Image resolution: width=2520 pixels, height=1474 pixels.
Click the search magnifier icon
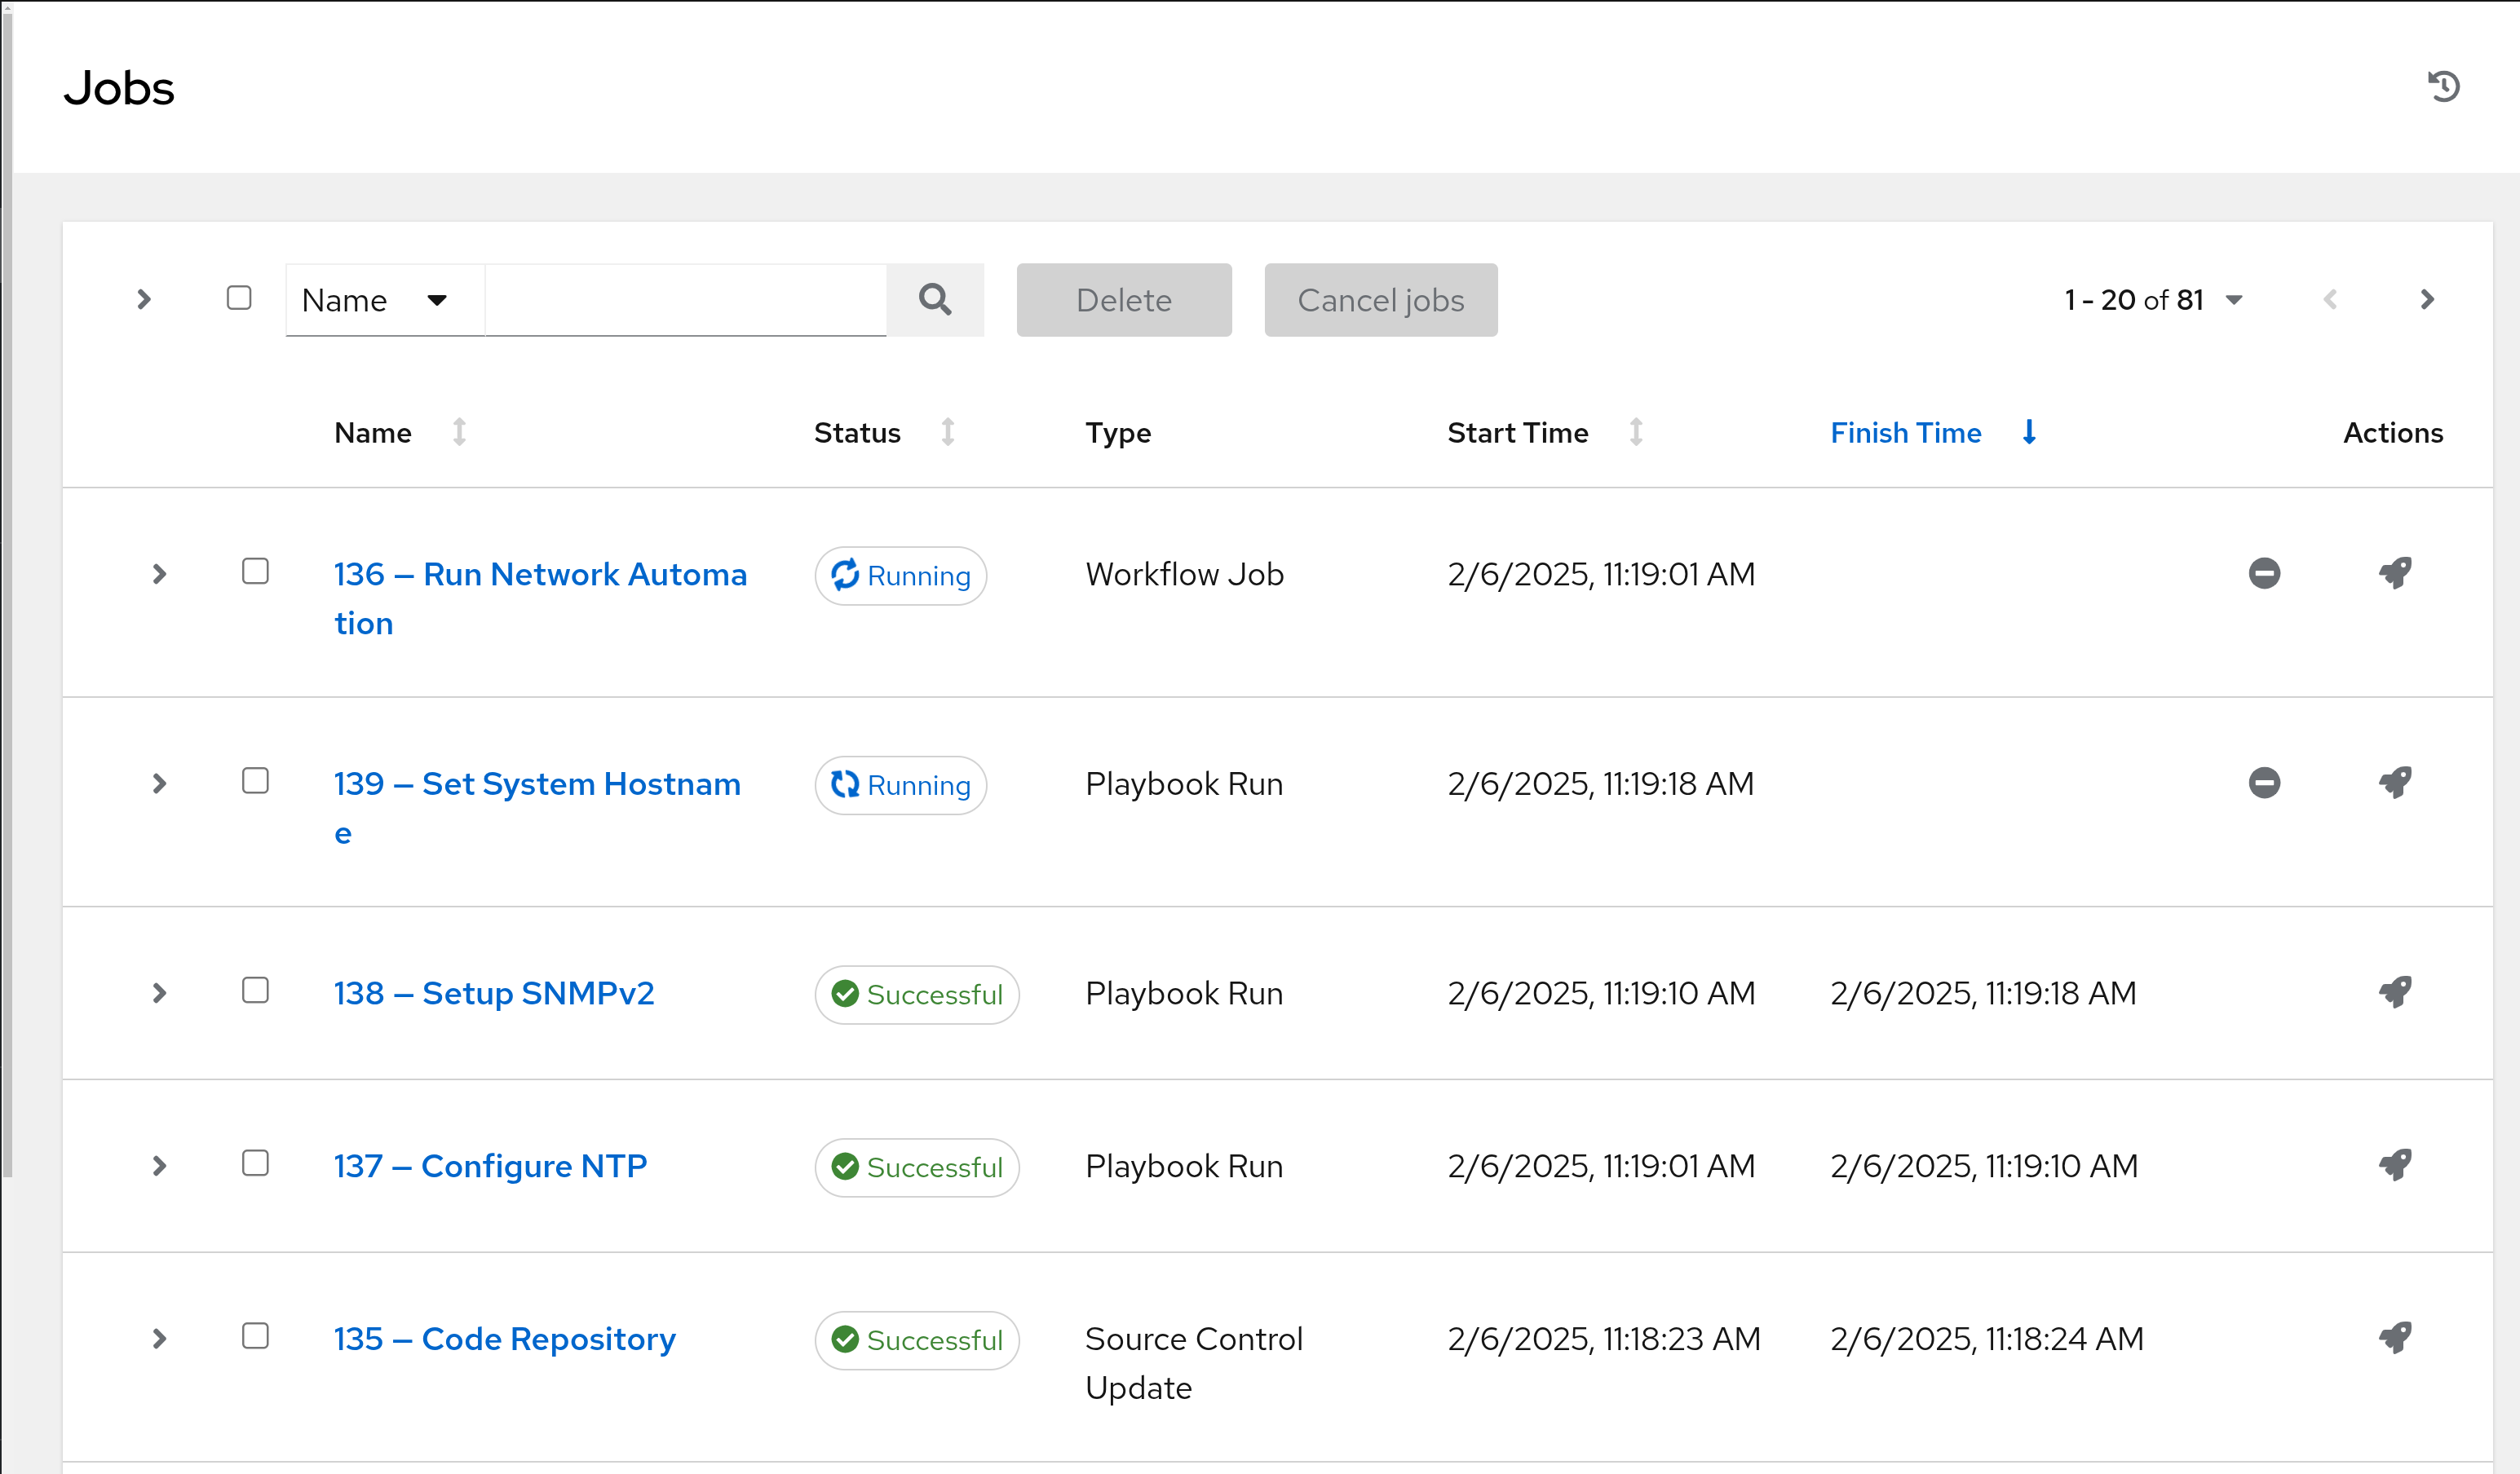[935, 300]
